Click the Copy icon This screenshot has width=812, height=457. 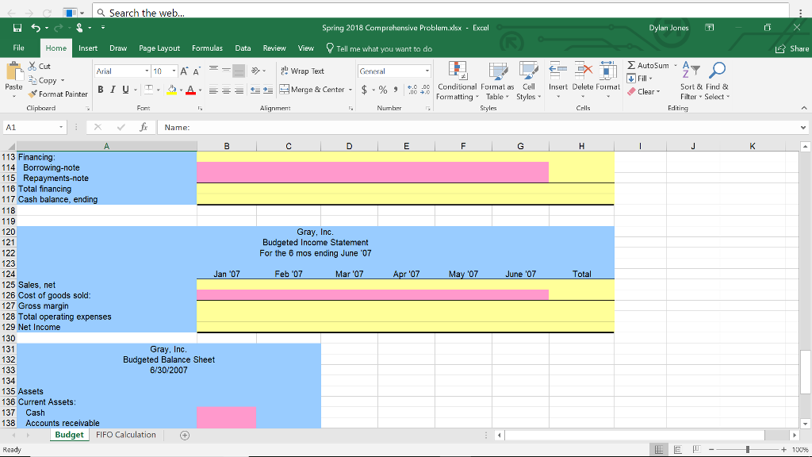point(33,80)
